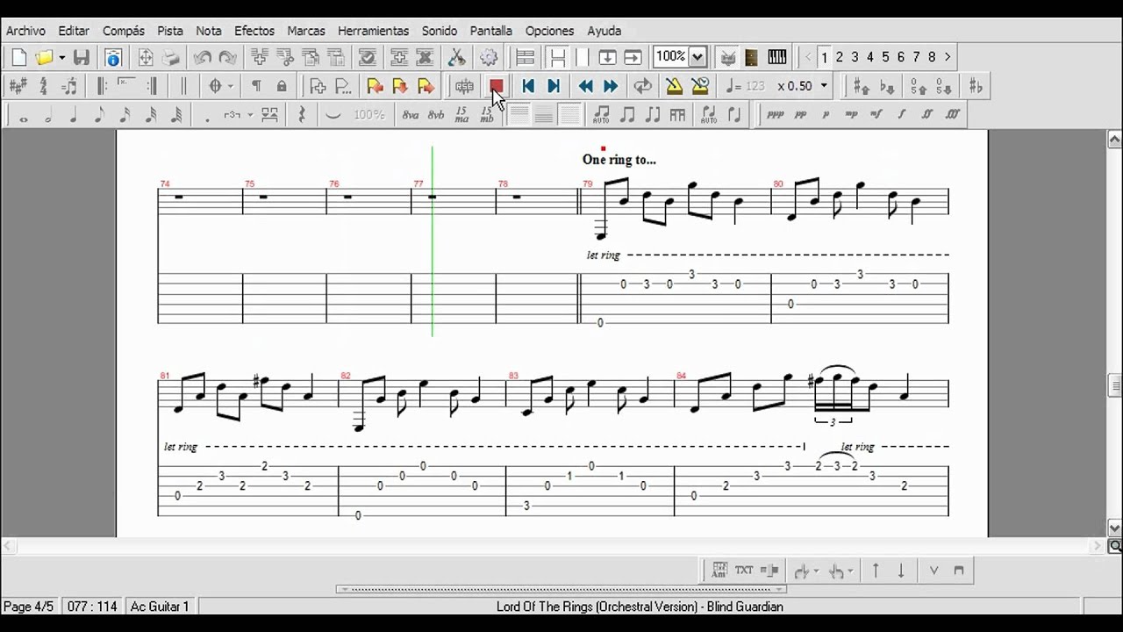
Task: Open settings with the gear icon
Action: 489,58
